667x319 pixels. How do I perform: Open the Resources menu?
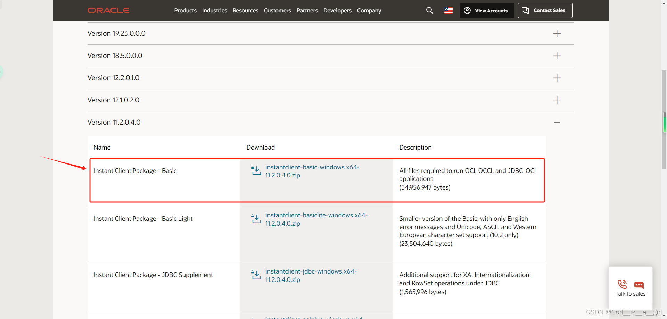245,10
